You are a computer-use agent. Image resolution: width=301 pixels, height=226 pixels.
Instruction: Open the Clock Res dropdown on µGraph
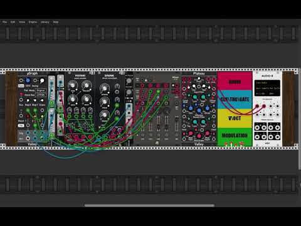41,95
